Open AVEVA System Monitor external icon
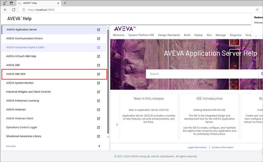 99,83
